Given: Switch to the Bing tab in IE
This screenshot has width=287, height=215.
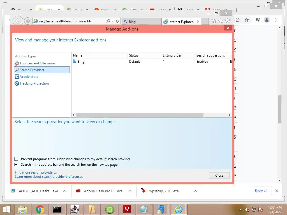Looking at the screenshot, I should click(x=142, y=22).
